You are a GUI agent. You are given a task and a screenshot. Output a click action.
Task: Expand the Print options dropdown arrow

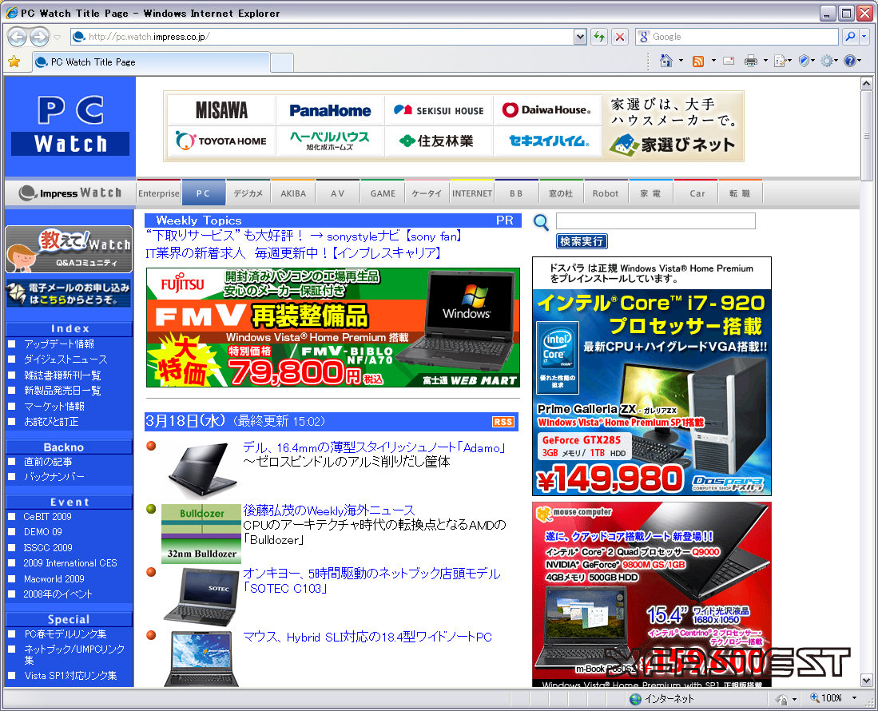coord(765,61)
